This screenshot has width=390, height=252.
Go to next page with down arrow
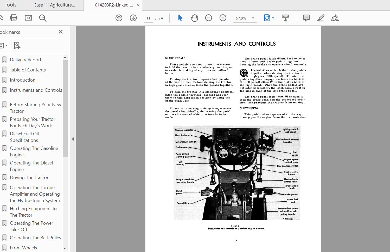coord(133,18)
